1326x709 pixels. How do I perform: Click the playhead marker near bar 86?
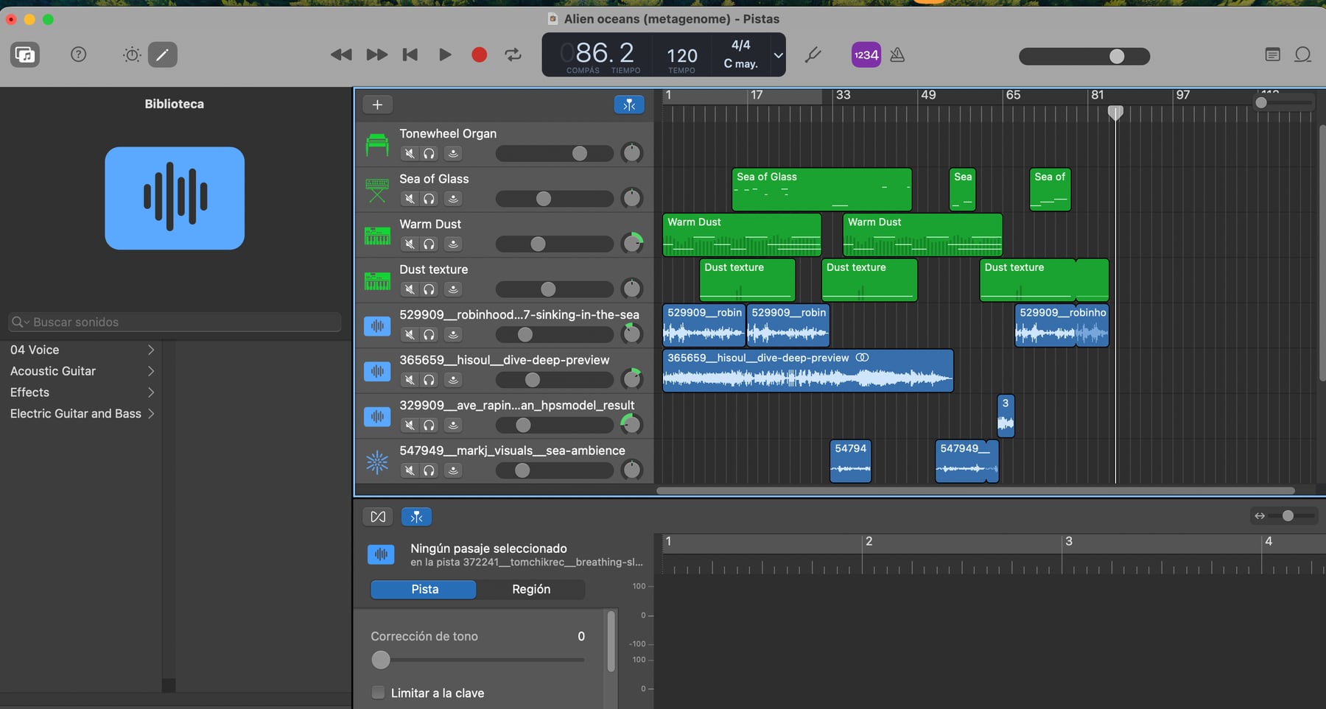(1115, 113)
